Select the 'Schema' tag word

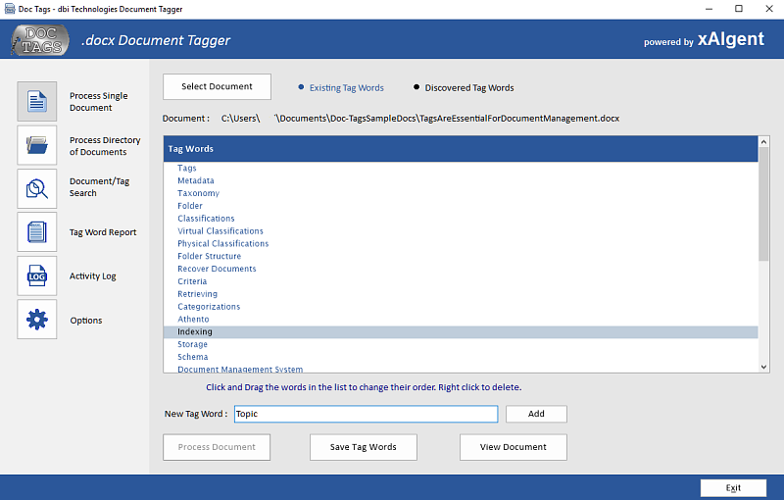tap(192, 357)
